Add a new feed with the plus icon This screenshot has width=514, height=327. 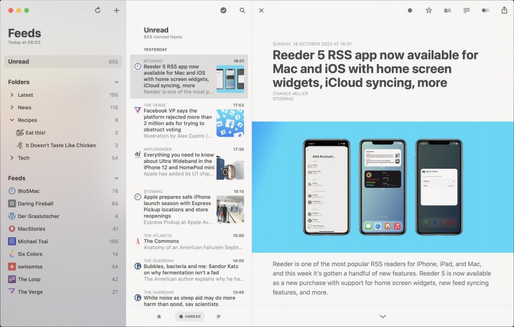click(x=117, y=10)
